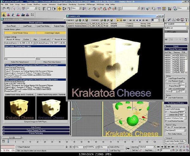This screenshot has height=156, width=190.
Task: Activate the Select and Scale tool
Action: 69,9
